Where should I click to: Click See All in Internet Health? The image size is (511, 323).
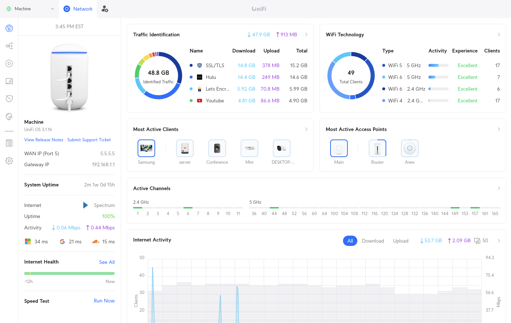tap(107, 262)
